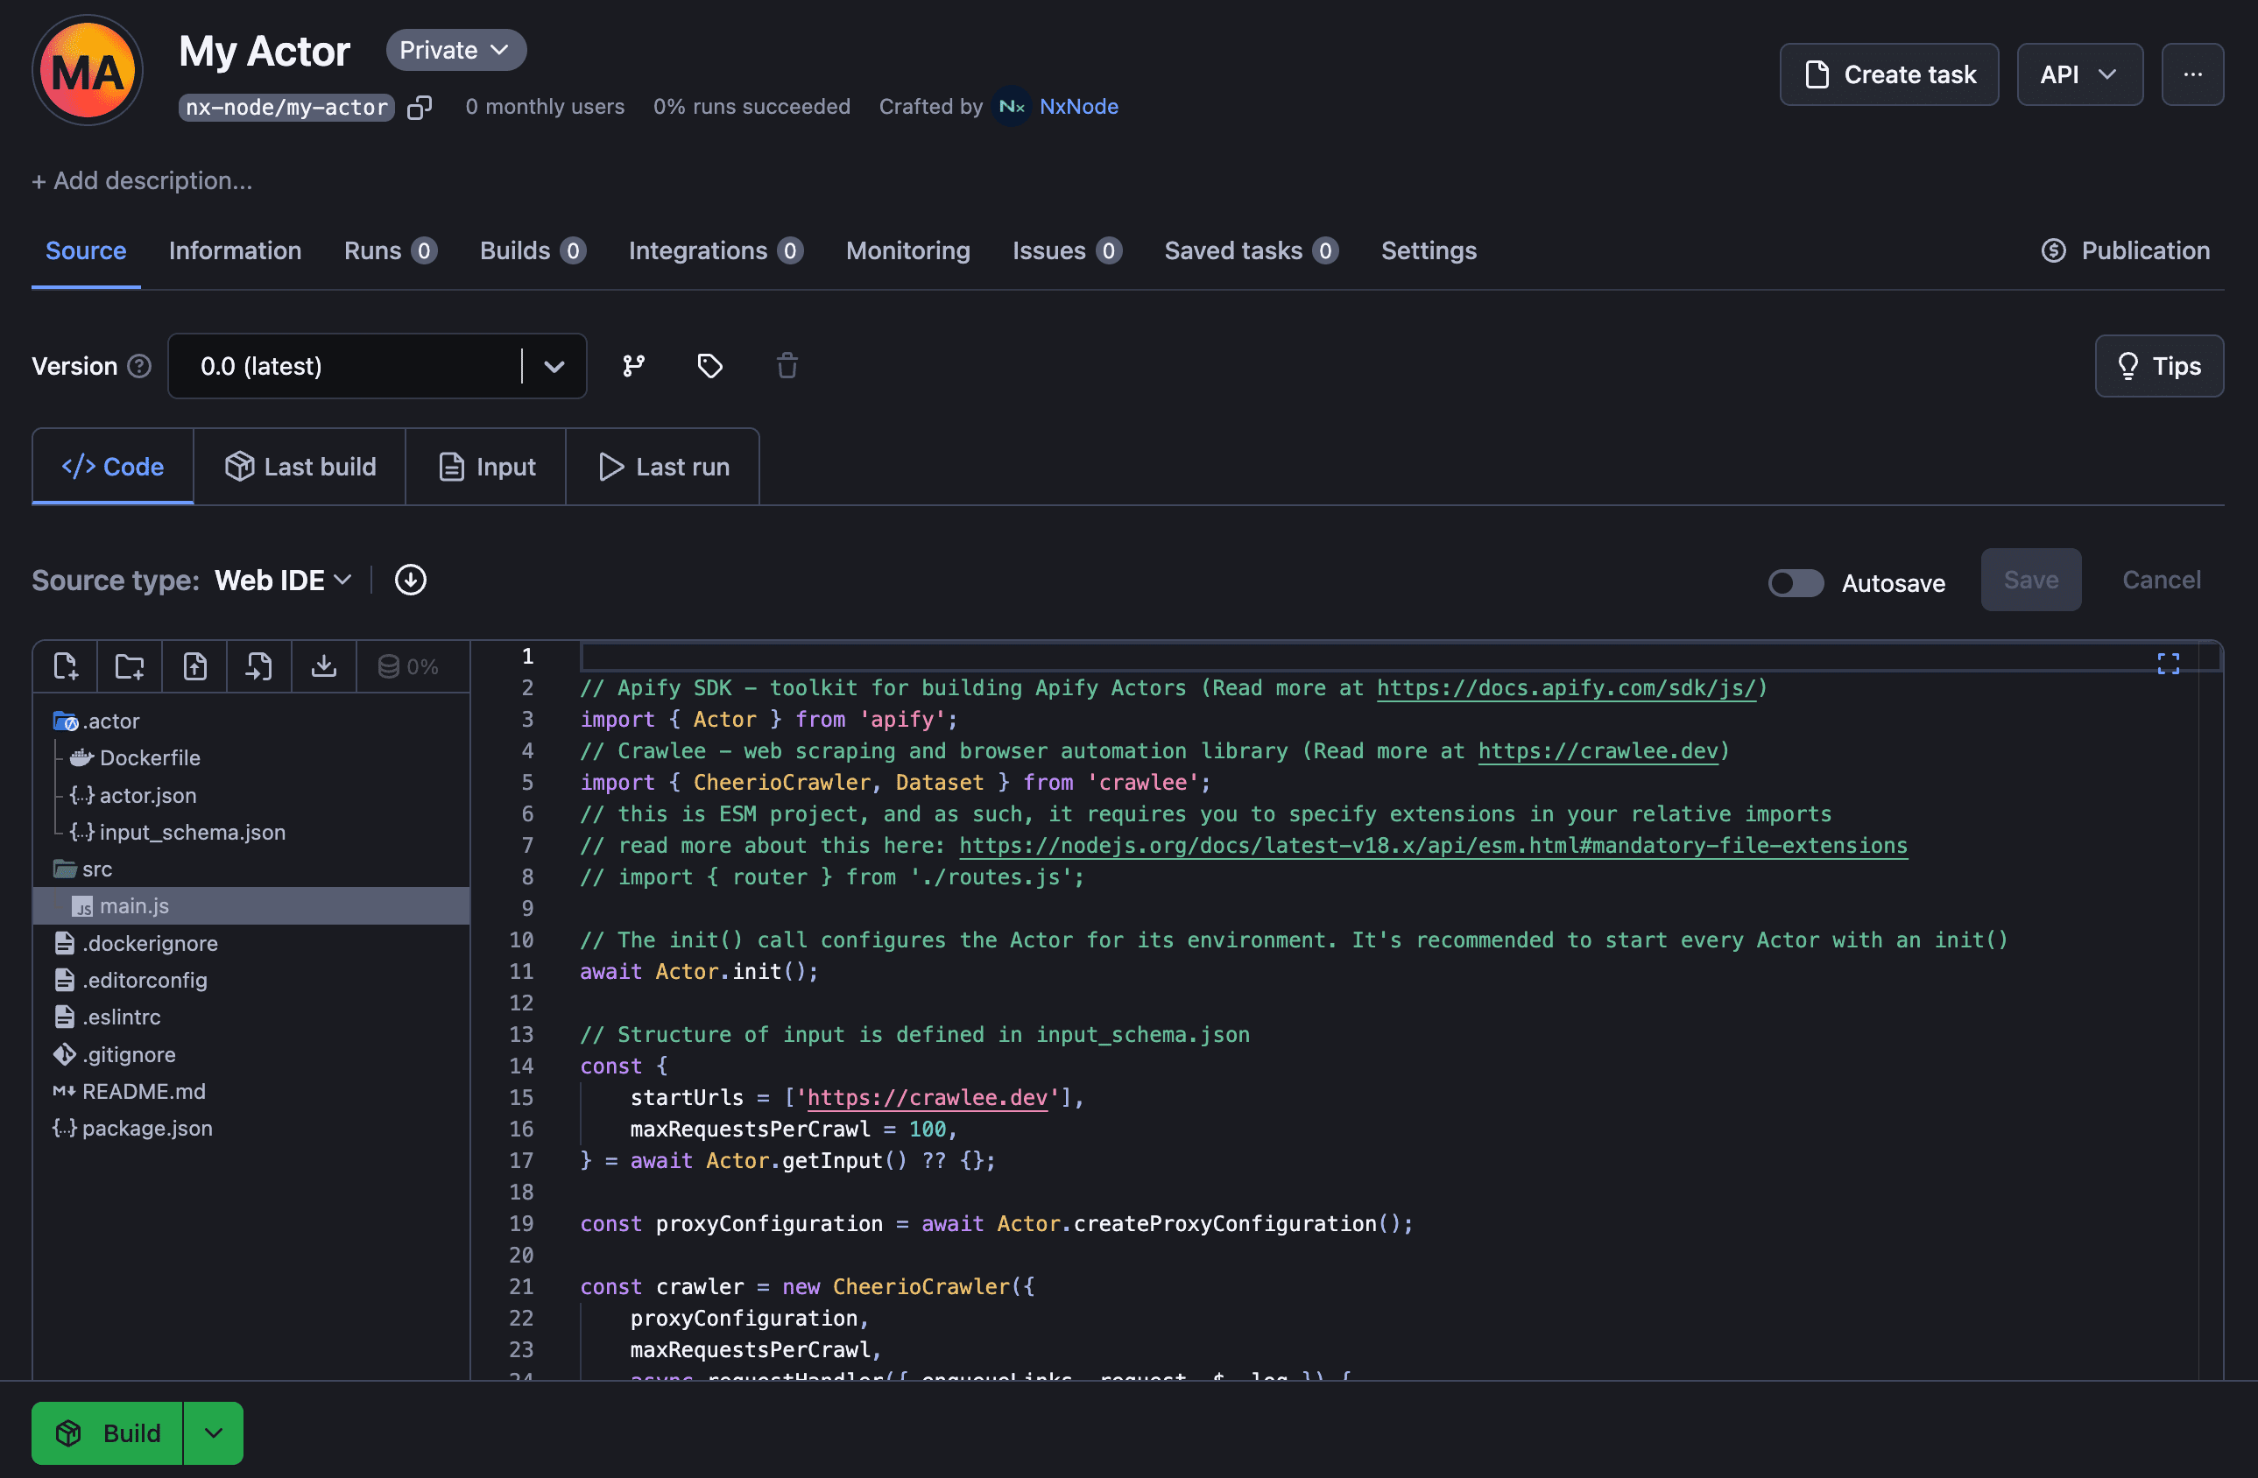2258x1478 pixels.
Task: Open branch options with the git branch icon
Action: (x=632, y=365)
